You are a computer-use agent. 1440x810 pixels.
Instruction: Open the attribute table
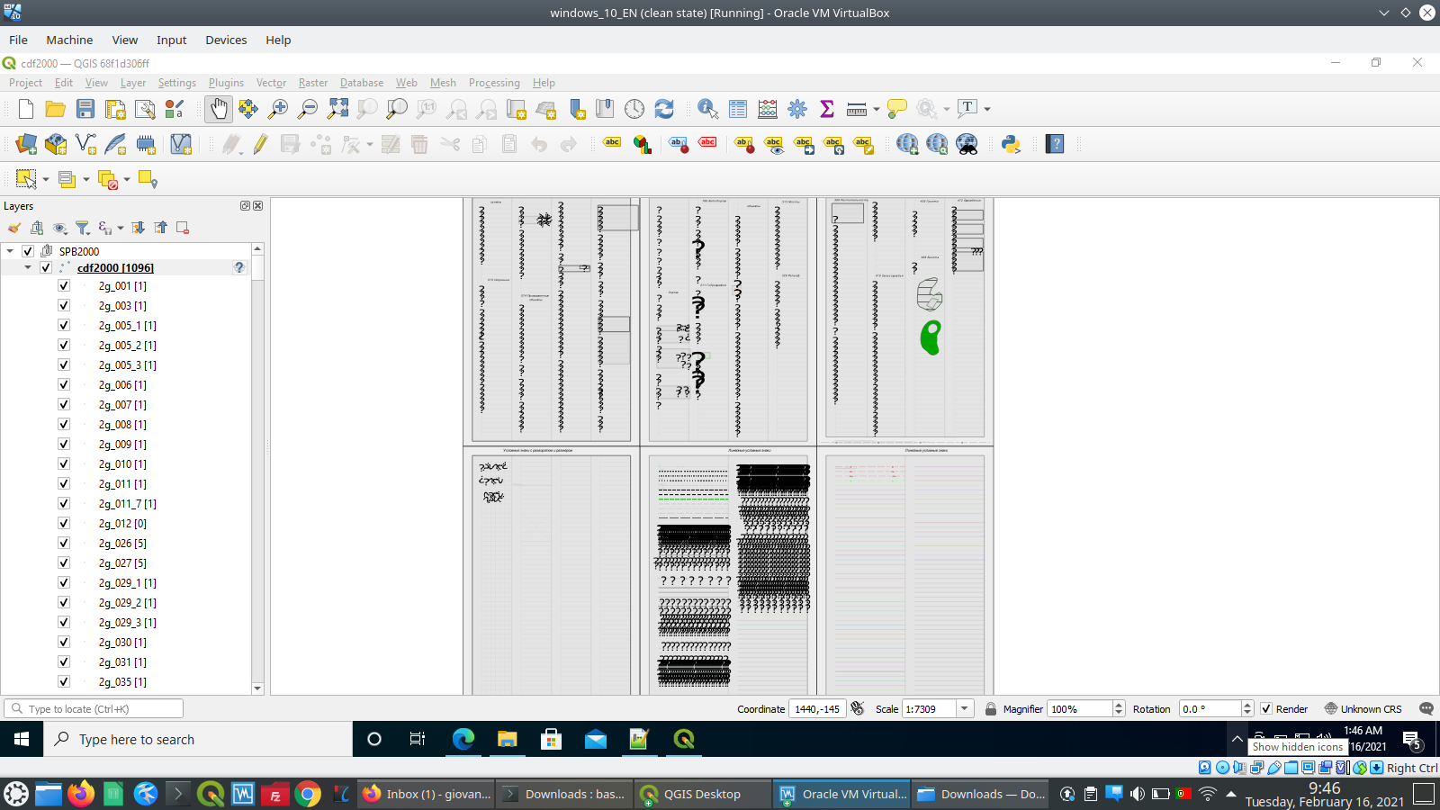click(737, 108)
